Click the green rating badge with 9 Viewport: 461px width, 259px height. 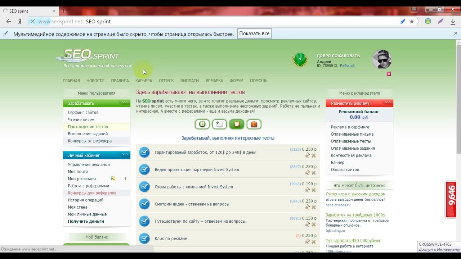[300, 59]
